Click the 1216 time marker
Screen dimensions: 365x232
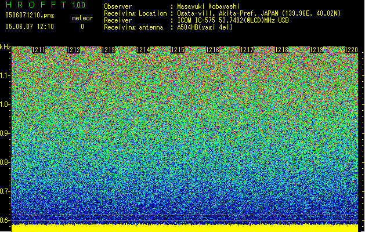pyautogui.click(x=212, y=50)
